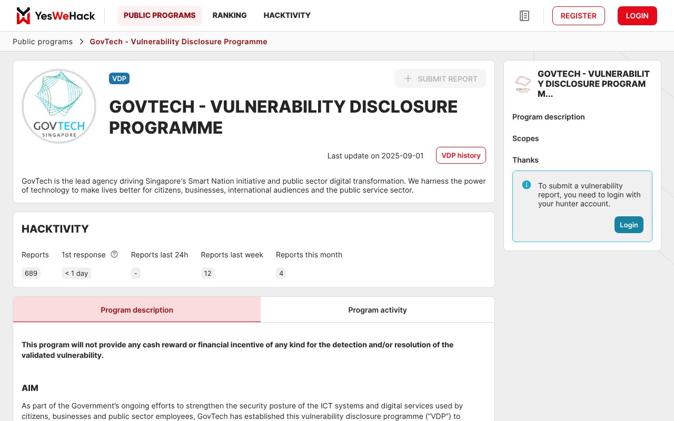The image size is (674, 421).
Task: Go to the Ranking page
Action: point(230,16)
